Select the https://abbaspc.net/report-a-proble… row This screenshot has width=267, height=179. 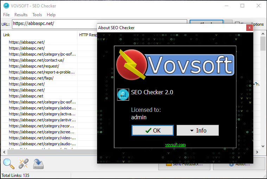tap(42, 72)
